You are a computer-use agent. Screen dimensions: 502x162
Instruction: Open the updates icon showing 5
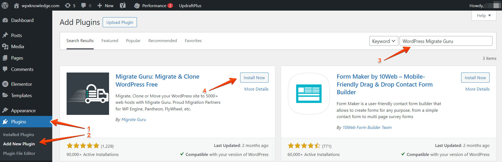pos(68,5)
